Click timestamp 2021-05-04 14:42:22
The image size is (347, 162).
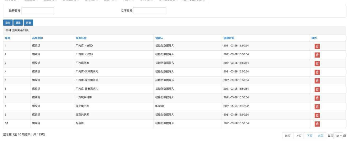[x=236, y=106]
